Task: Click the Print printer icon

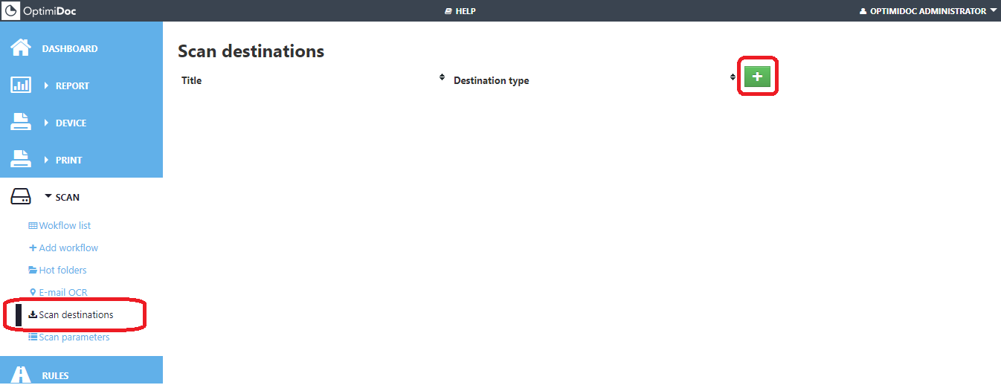Action: [x=21, y=160]
